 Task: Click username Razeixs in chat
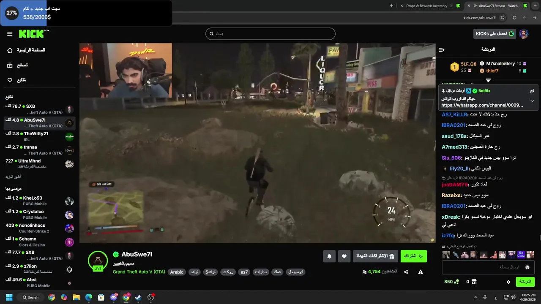[x=452, y=195]
